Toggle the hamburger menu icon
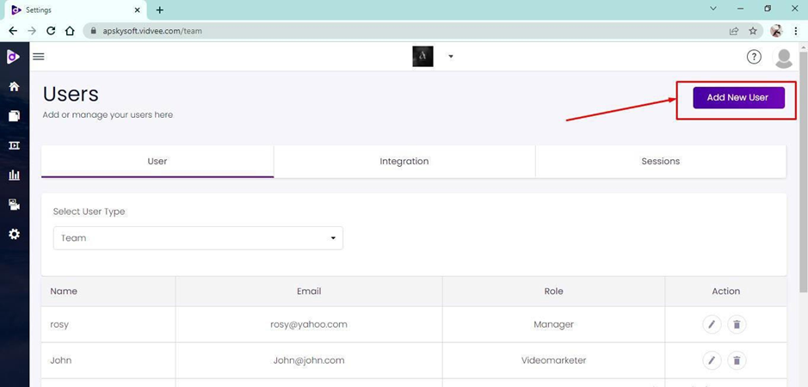808x387 pixels. point(39,57)
